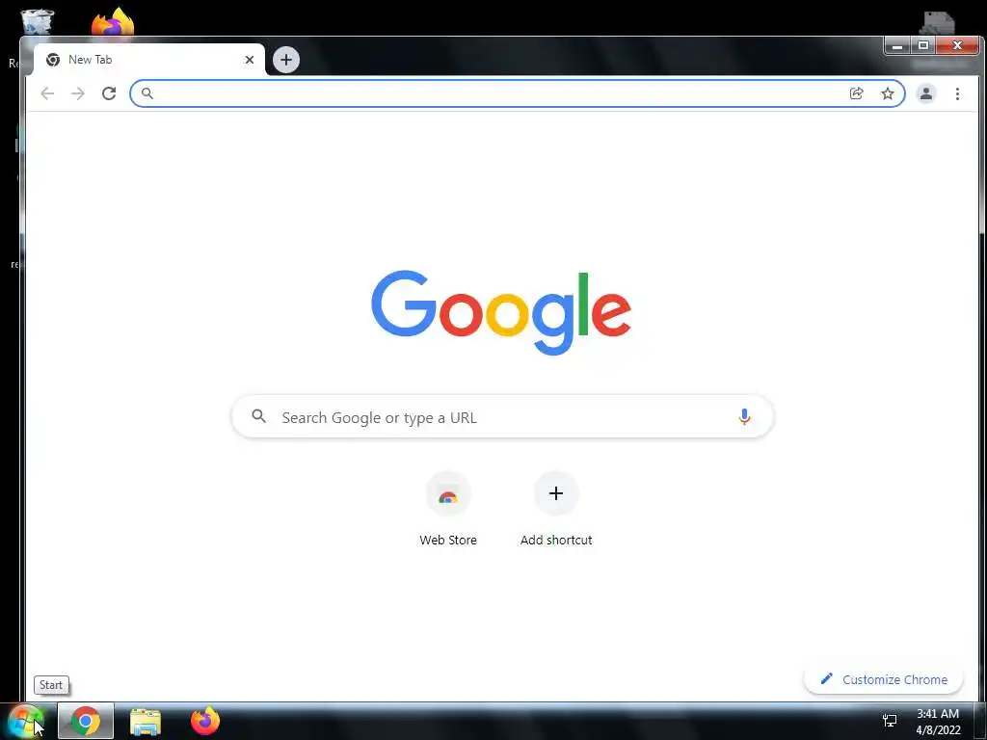Image resolution: width=987 pixels, height=740 pixels.
Task: Click the Chrome taskbar icon
Action: click(x=86, y=721)
